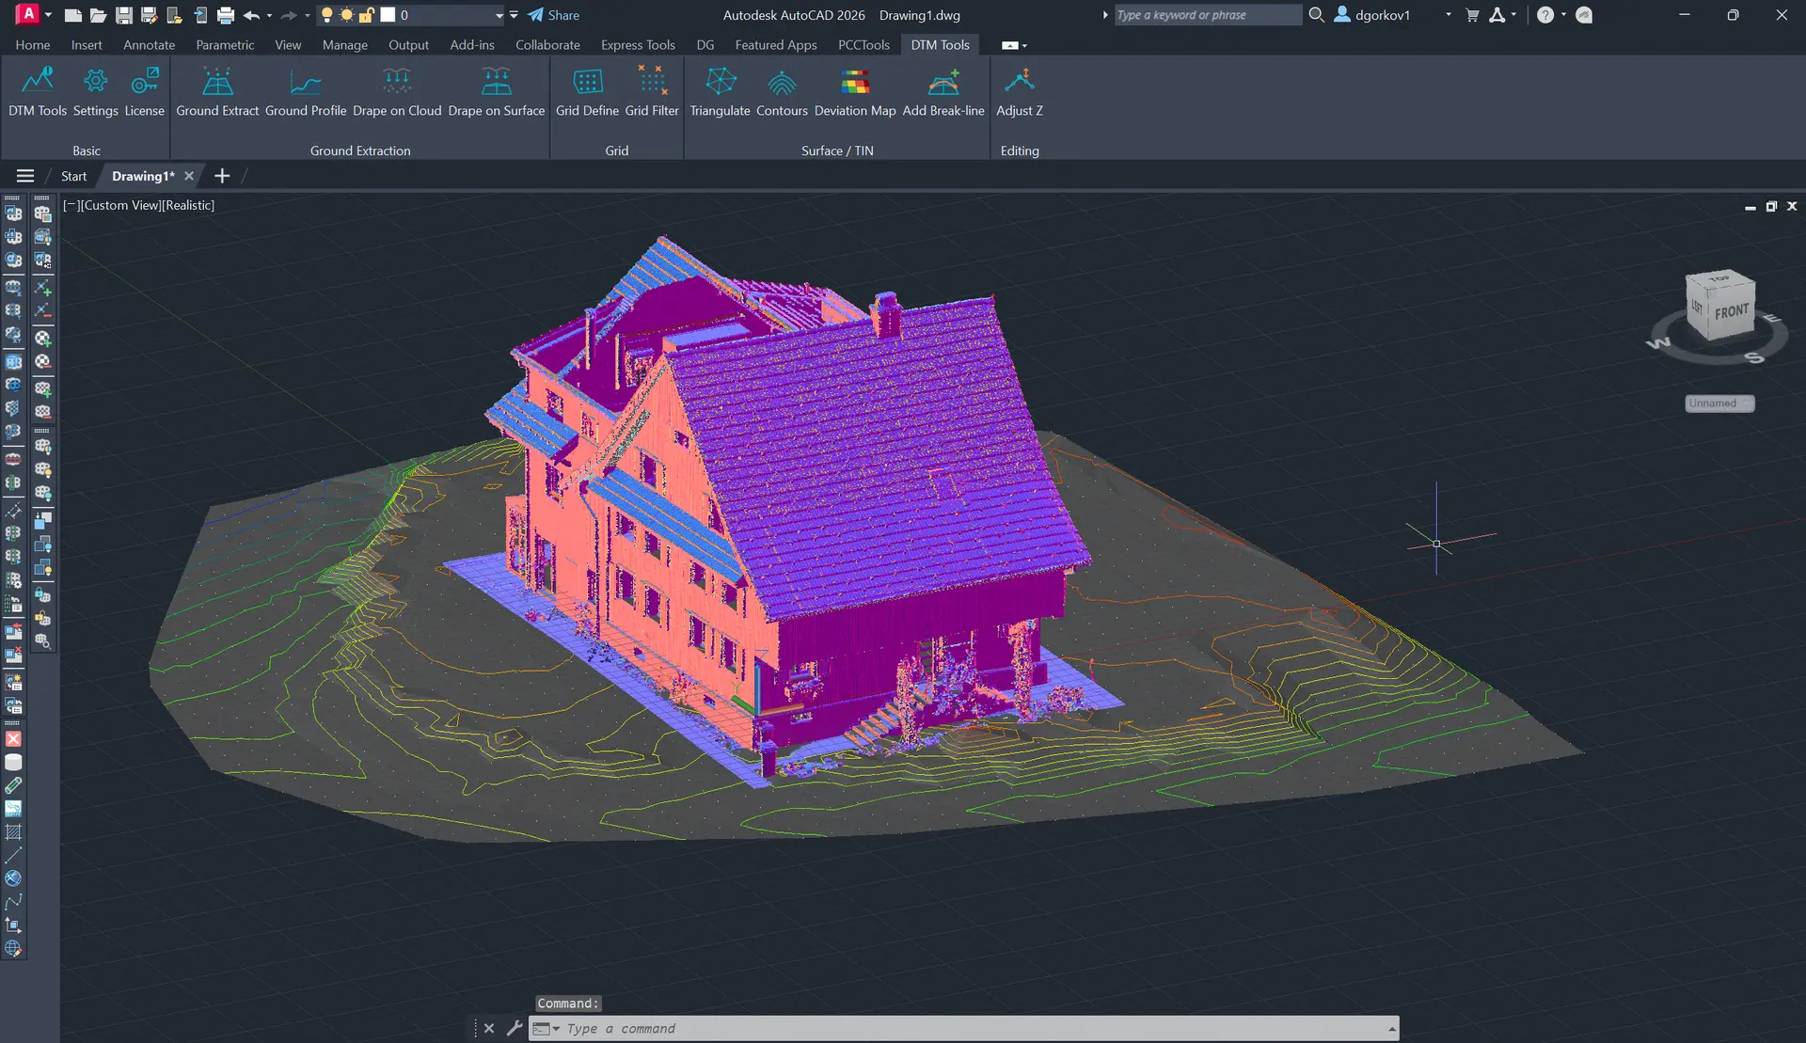Select Drape on Surface tool
The width and height of the screenshot is (1806, 1043).
tap(497, 92)
